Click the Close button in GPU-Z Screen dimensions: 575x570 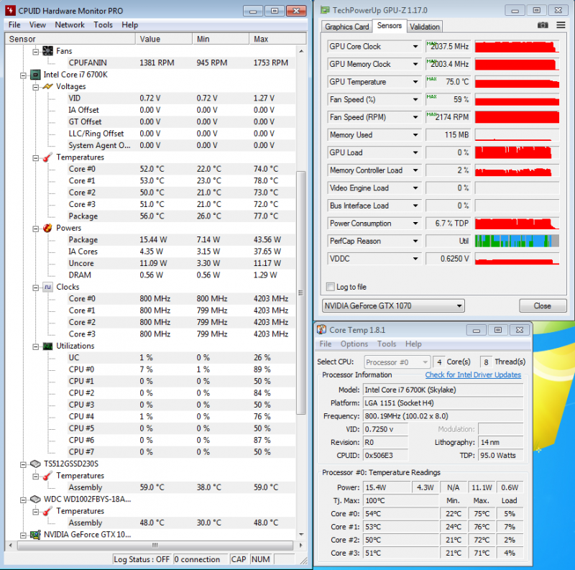coord(543,306)
